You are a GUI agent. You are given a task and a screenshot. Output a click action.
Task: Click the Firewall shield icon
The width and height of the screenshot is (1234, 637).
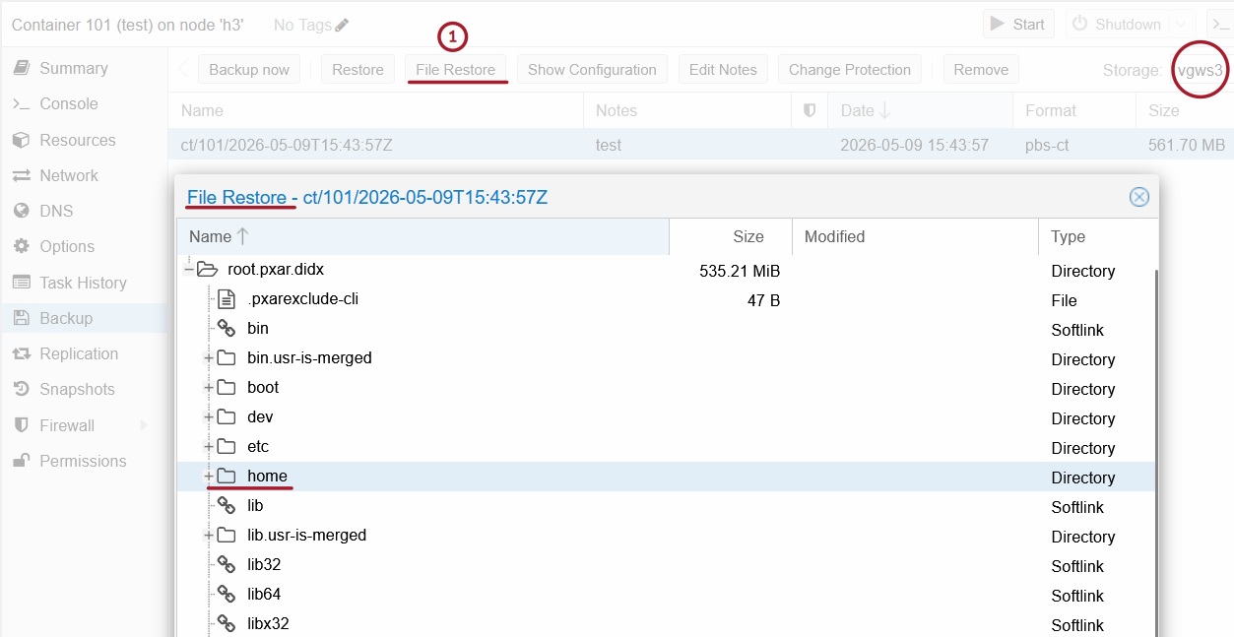21,425
